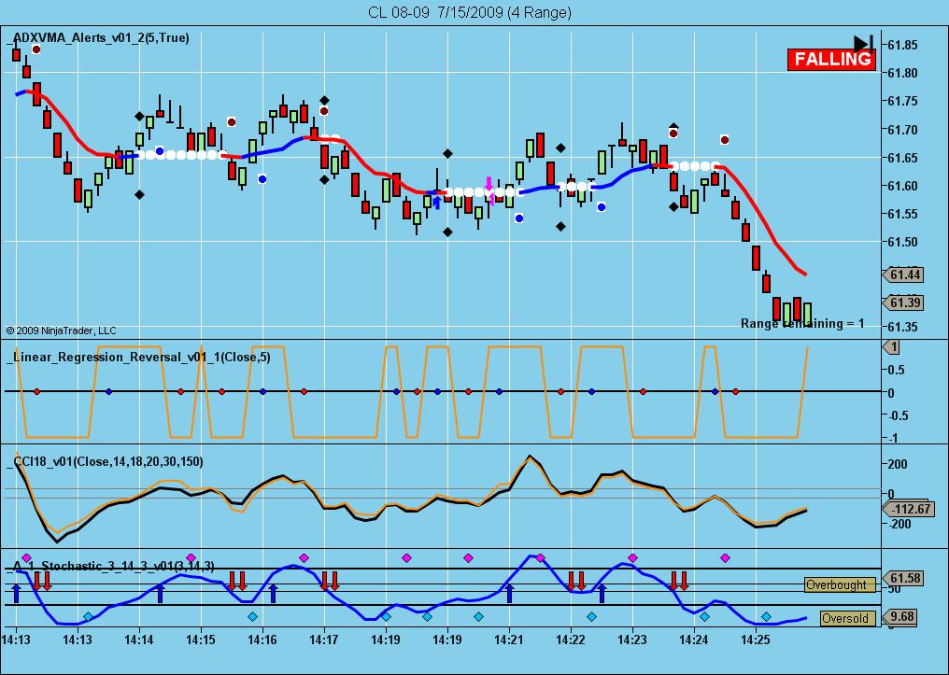This screenshot has width=949, height=675.
Task: Click the 14:16 time axis label
Action: pos(262,640)
